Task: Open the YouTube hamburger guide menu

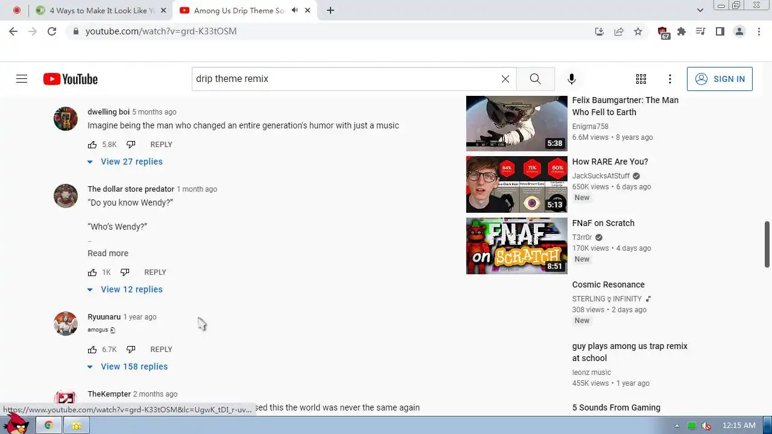Action: point(22,79)
